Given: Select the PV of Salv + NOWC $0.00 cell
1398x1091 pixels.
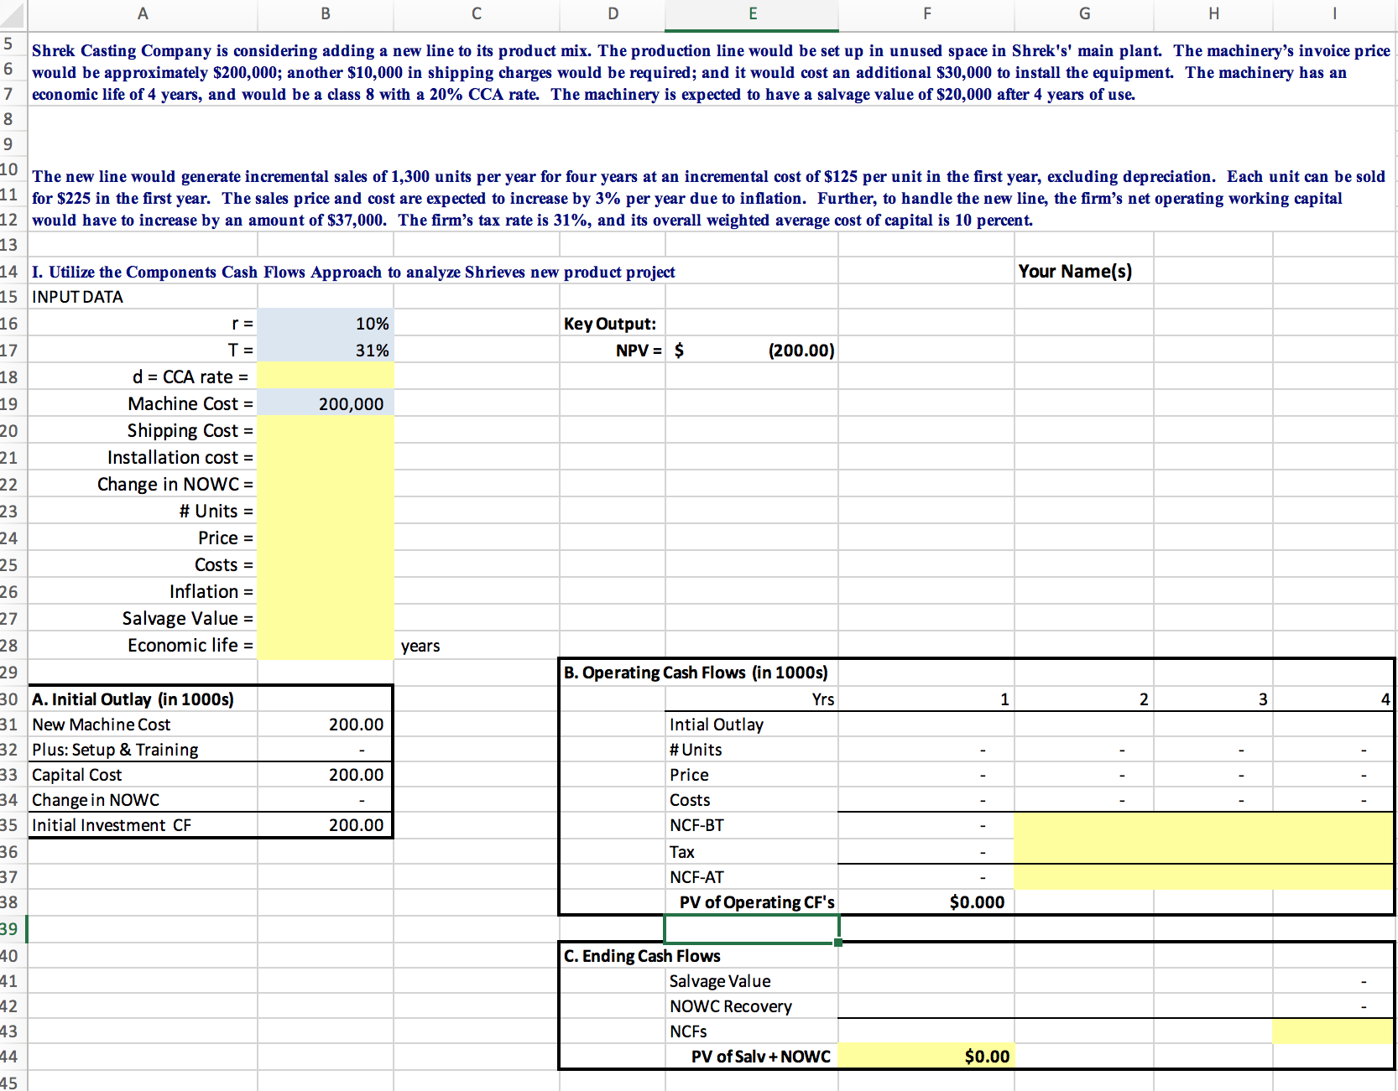Looking at the screenshot, I should coord(926,1057).
